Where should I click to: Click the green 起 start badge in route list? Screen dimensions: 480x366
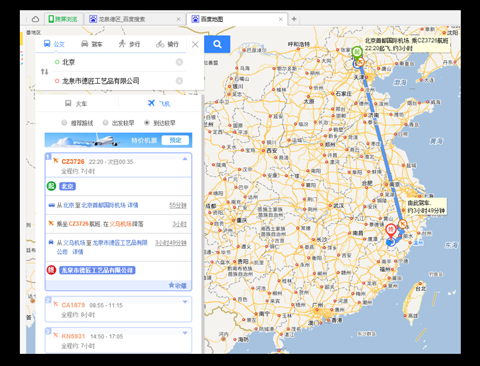coord(51,186)
